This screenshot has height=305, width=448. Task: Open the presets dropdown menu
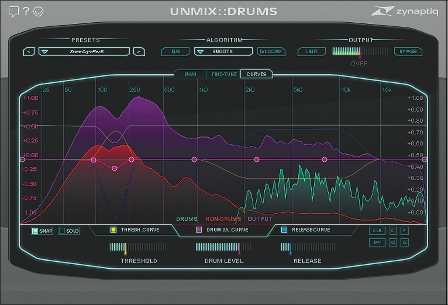click(84, 51)
